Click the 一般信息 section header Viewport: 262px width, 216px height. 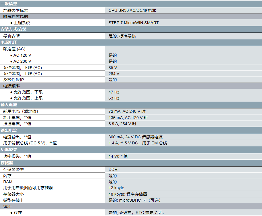click(x=9, y=4)
